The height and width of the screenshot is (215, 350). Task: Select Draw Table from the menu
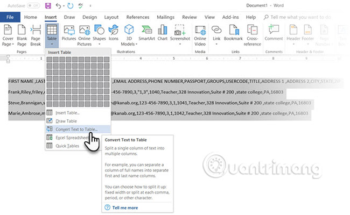tap(78, 121)
